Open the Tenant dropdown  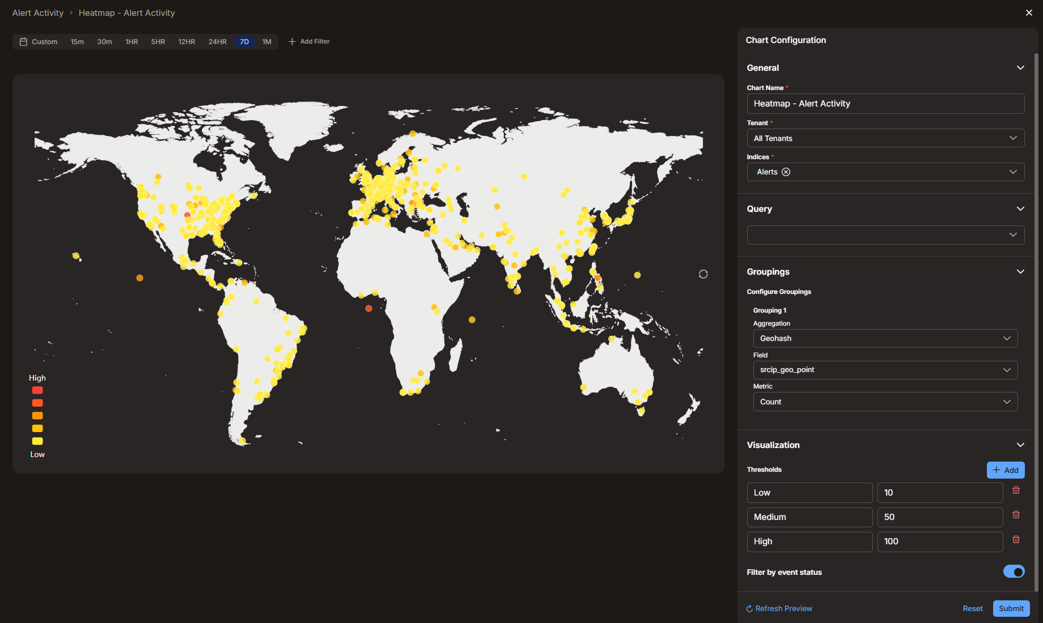pyautogui.click(x=885, y=138)
